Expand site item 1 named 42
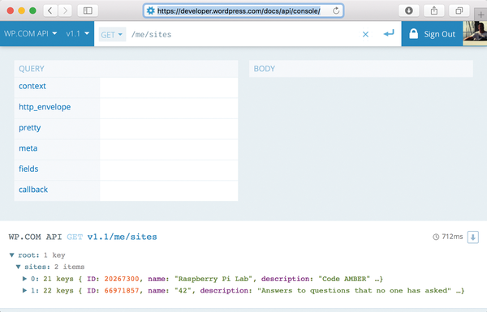This screenshot has height=312, width=487. (x=24, y=290)
